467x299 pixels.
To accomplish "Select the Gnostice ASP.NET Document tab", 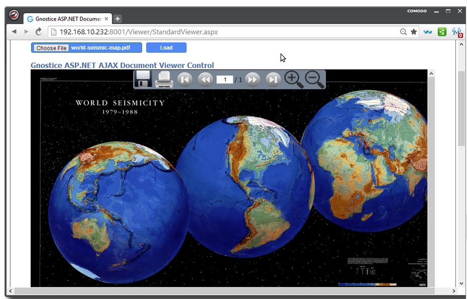I will tap(68, 19).
